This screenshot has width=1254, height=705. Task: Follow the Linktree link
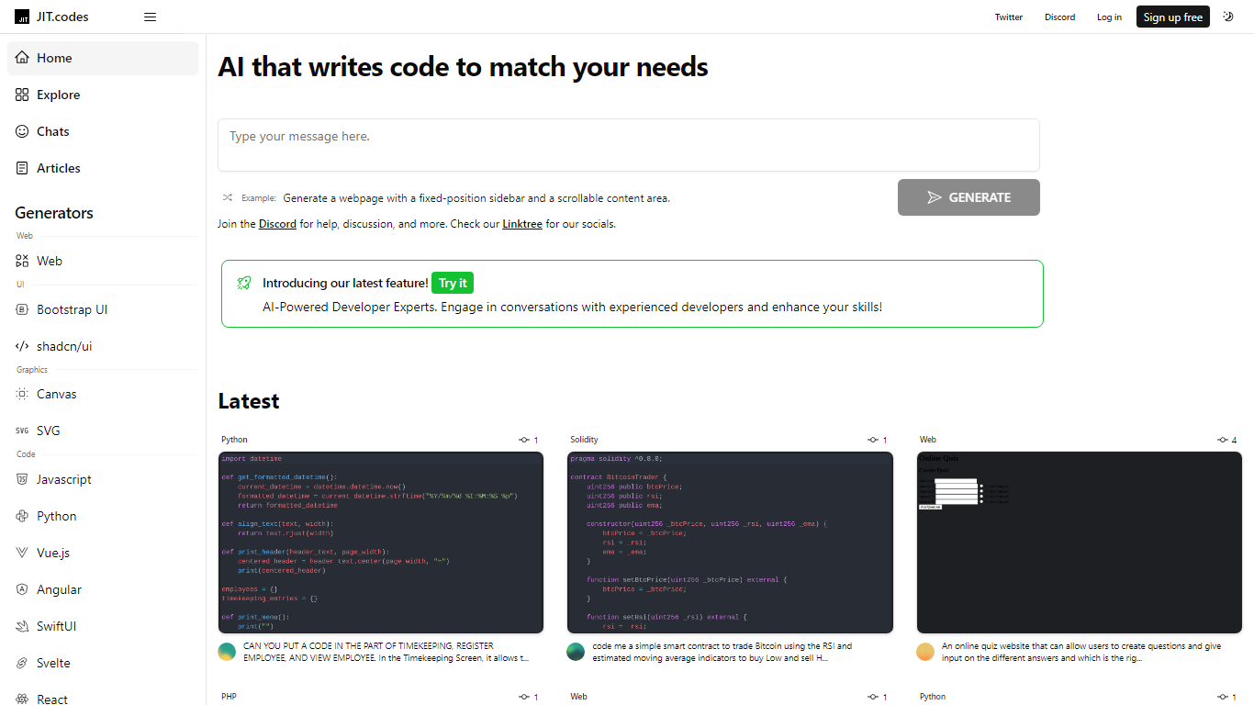pos(521,224)
